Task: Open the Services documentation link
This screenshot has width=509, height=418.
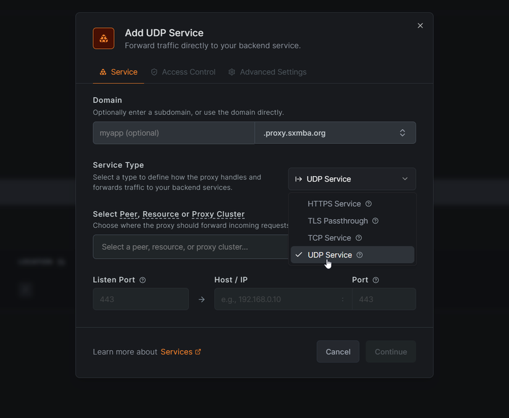Action: point(181,352)
